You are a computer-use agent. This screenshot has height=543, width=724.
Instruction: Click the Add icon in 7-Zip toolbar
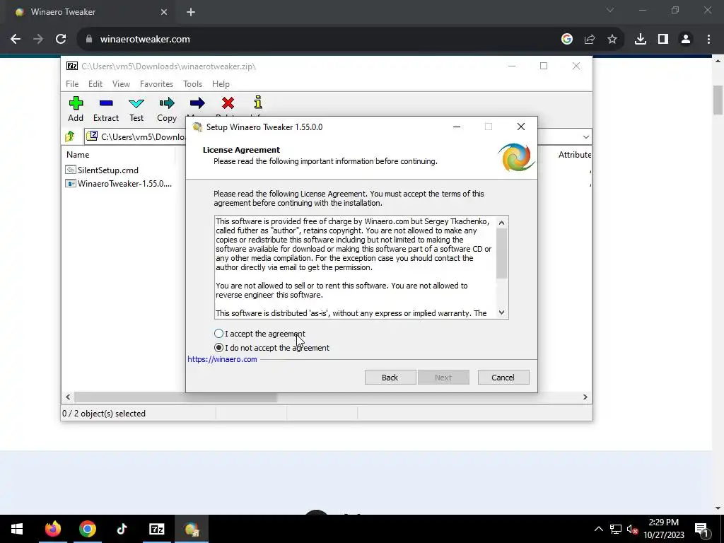coord(76,103)
